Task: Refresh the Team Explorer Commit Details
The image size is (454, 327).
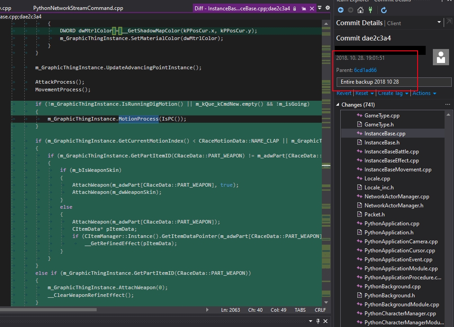Action: coord(384,10)
